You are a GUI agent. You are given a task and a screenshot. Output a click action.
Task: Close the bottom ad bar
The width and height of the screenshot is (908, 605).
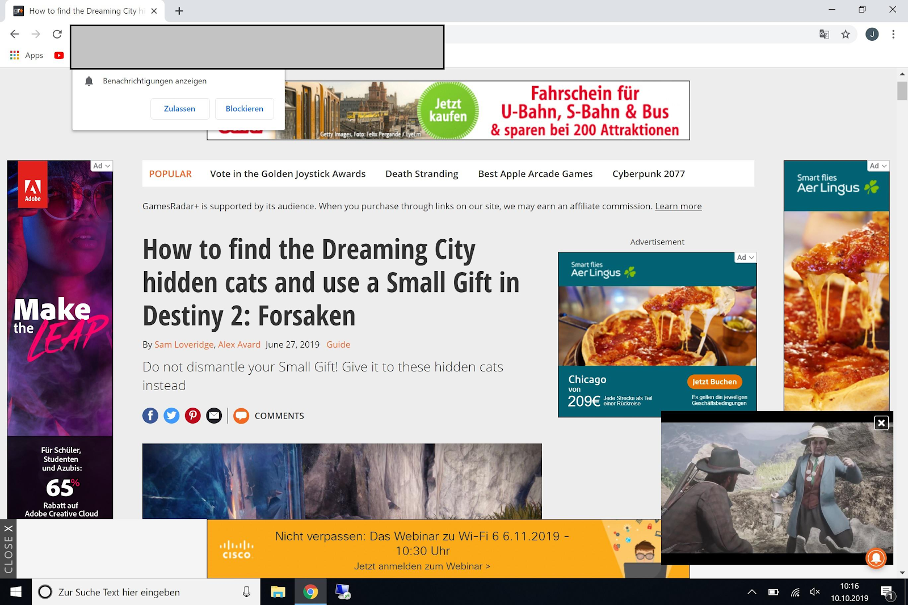point(8,549)
